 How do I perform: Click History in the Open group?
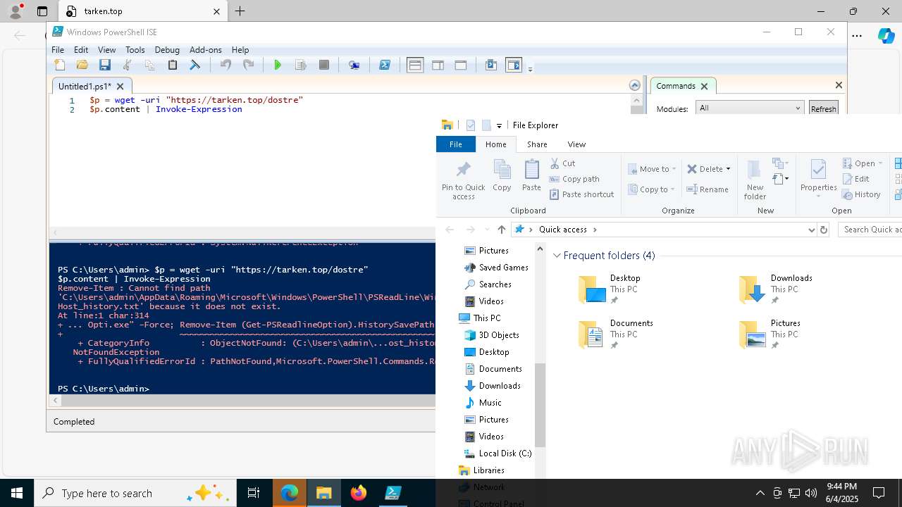click(861, 194)
